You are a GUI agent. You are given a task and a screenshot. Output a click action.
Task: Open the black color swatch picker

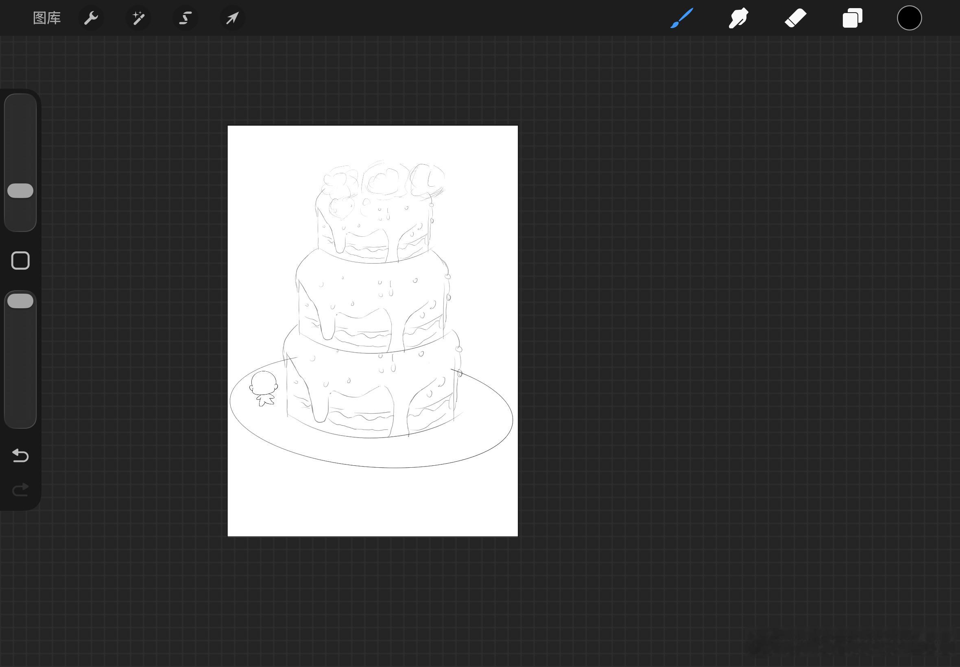(909, 18)
